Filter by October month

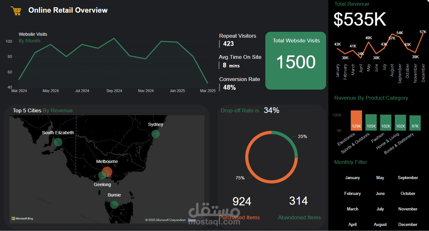tap(408, 193)
